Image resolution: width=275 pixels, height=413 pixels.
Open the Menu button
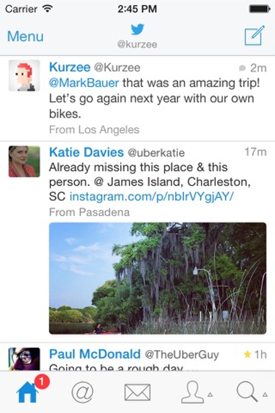[x=25, y=36]
